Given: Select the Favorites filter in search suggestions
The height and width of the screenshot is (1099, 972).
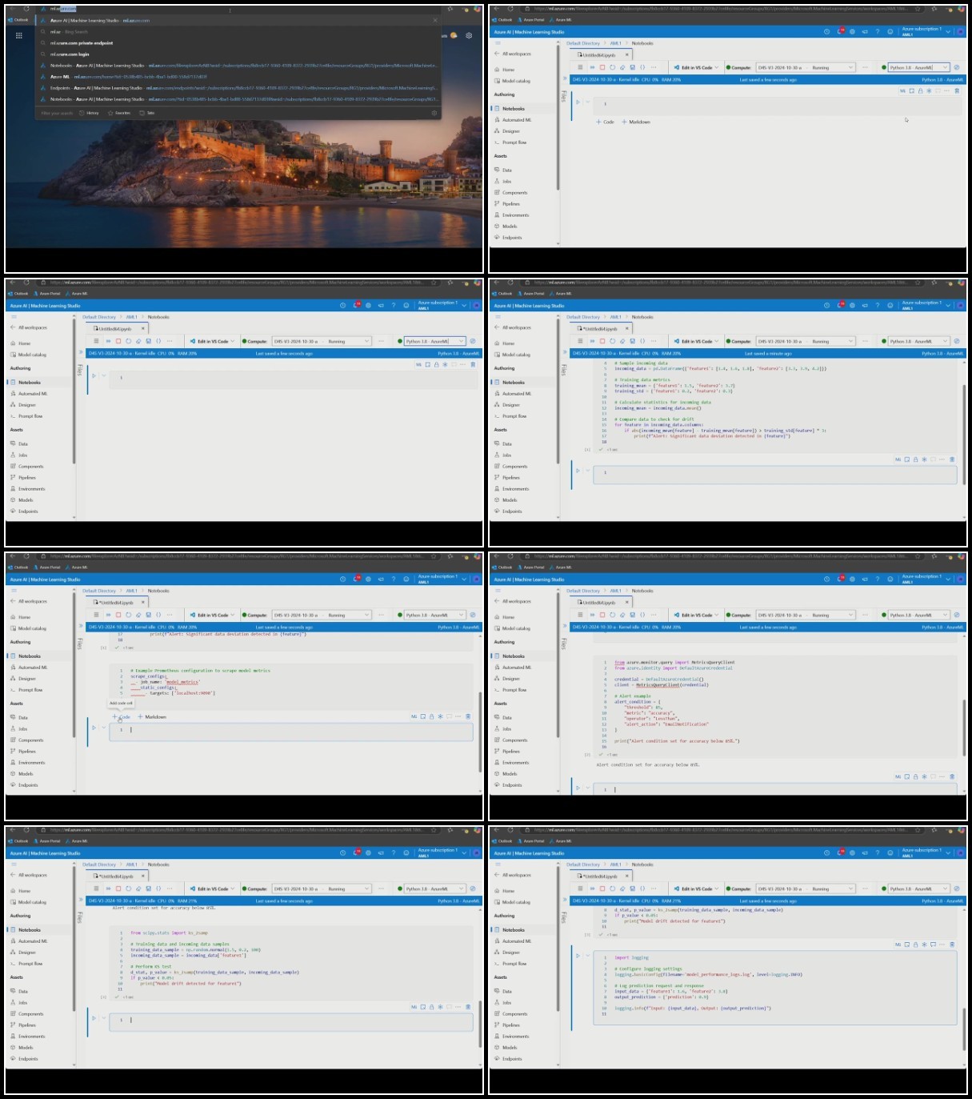Looking at the screenshot, I should (119, 113).
